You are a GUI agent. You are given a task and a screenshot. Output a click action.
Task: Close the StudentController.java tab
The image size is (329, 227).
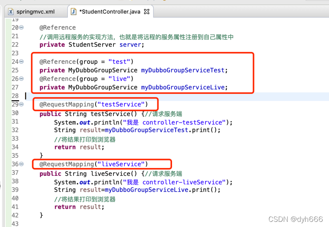(x=147, y=11)
